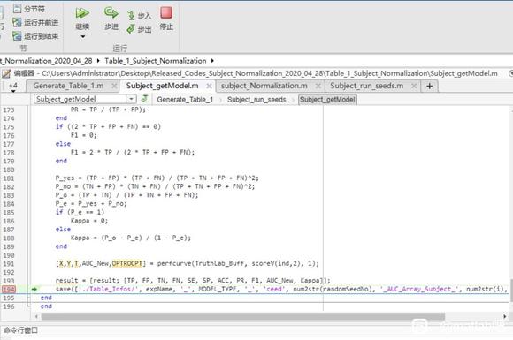This screenshot has width=513, height=340.
Task: Expand arrow after Normalization_2020_04_28 path
Action: point(98,61)
